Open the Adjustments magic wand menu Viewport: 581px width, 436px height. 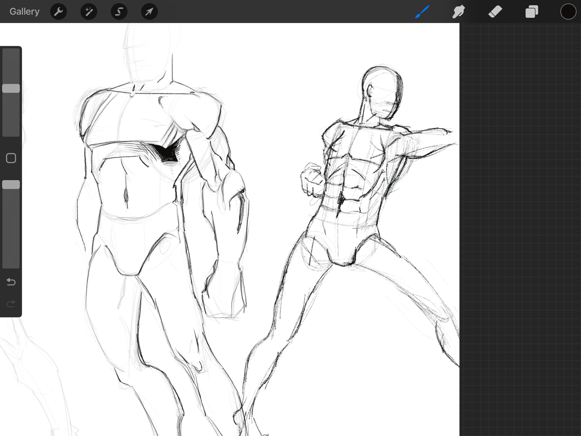[89, 12]
